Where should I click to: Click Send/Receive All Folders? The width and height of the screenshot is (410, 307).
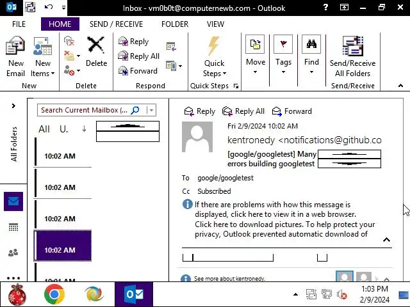pos(352,57)
